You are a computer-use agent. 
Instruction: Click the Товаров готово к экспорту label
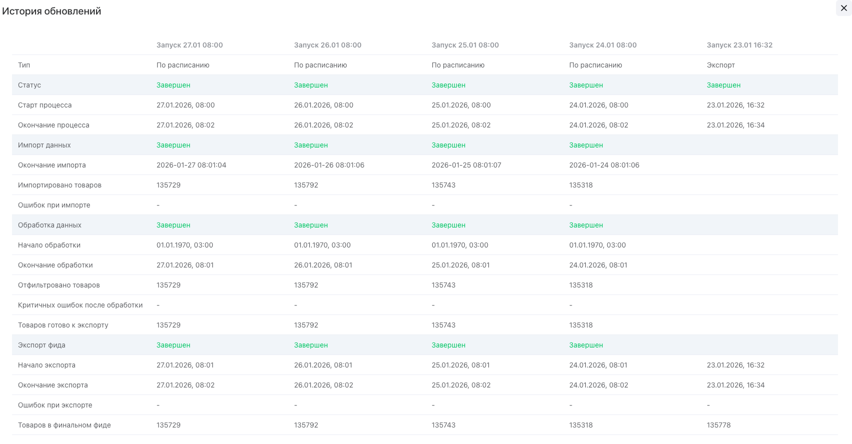click(x=63, y=325)
